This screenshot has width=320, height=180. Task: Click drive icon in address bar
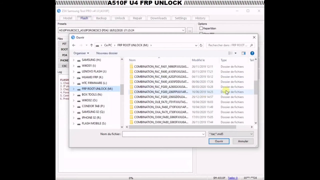97,45
